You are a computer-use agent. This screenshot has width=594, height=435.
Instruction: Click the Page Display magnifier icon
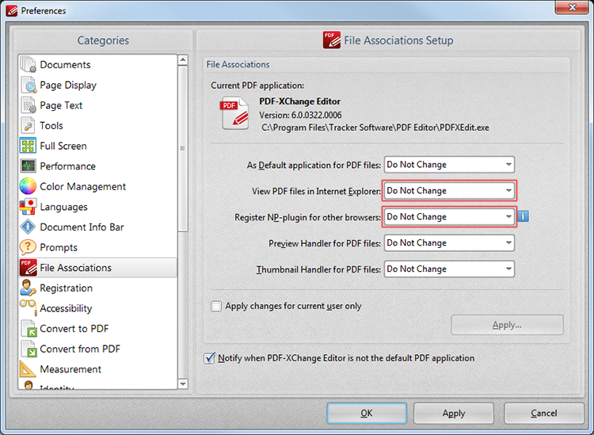(28, 85)
